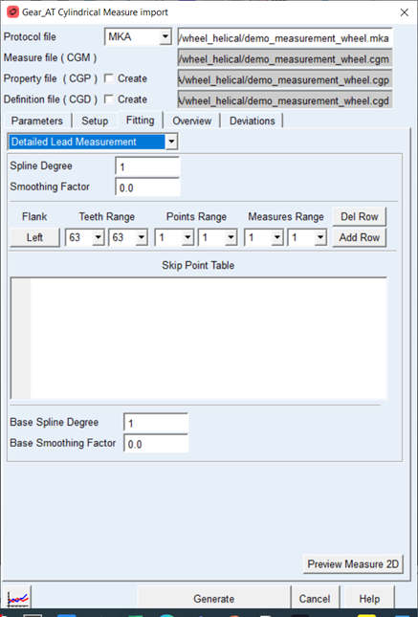Click the Gear_AT red logo icon
418x617 pixels.
(x=12, y=12)
